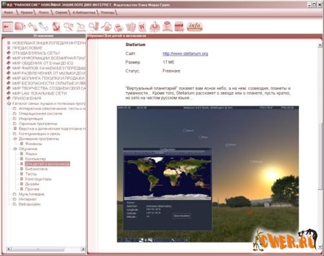Click the back arrow toolbar button
324x256 pixels.
pos(8,27)
